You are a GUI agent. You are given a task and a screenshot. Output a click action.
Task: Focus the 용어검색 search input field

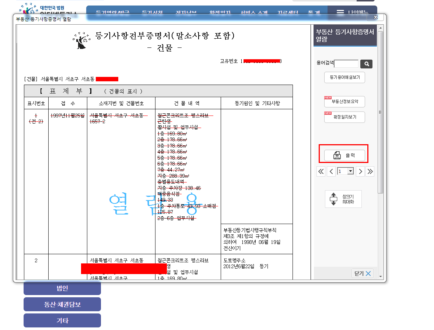click(346, 64)
